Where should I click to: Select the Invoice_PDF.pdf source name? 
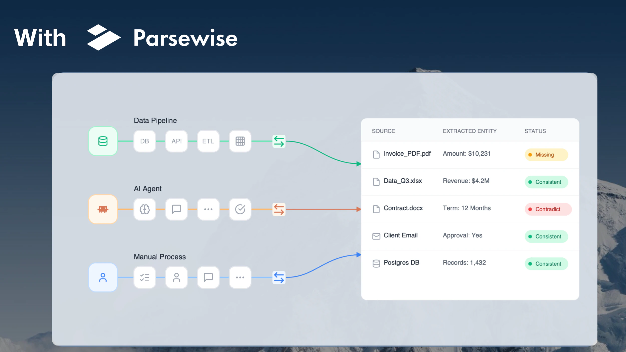(407, 154)
